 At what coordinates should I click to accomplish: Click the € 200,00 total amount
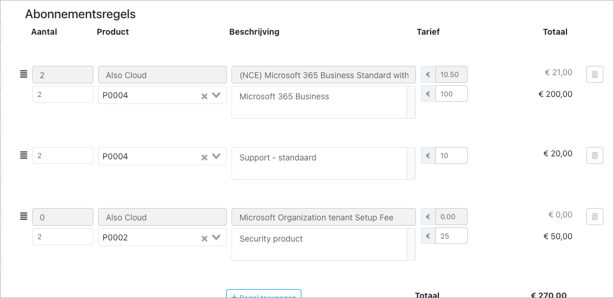[555, 94]
